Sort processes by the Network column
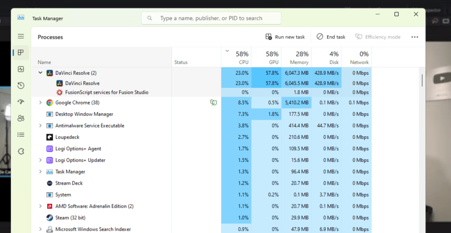The image size is (451, 233). [356, 57]
